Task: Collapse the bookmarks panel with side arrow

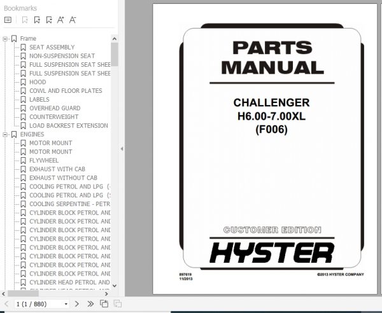Action: click(x=122, y=149)
